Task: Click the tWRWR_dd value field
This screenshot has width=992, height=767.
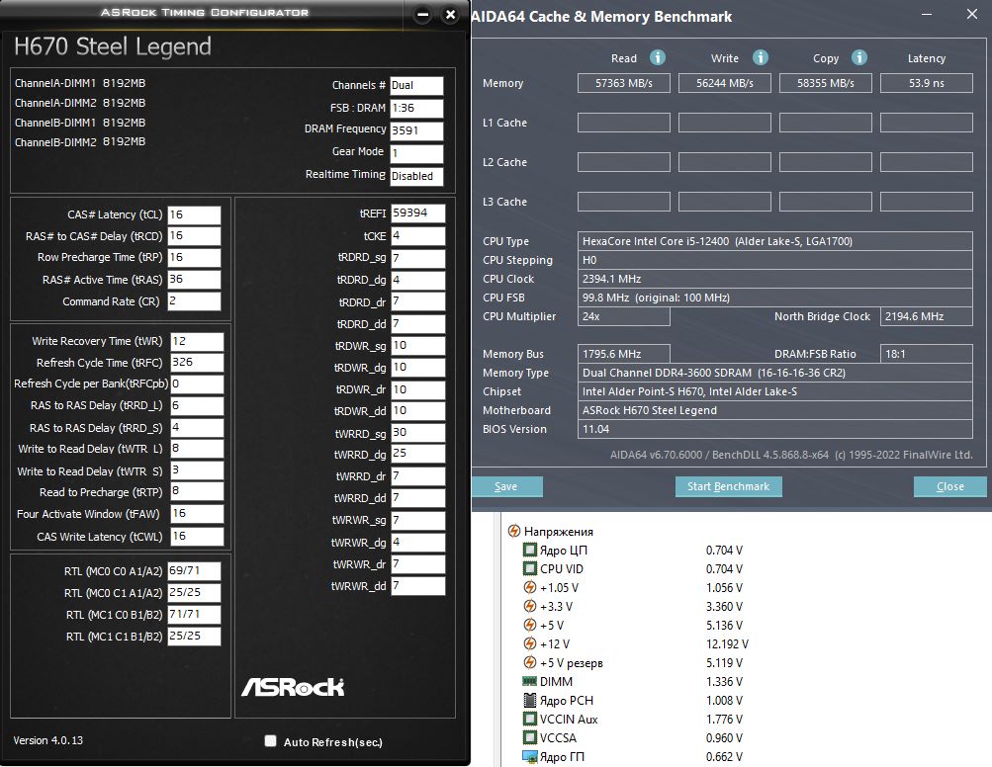Action: click(x=417, y=585)
